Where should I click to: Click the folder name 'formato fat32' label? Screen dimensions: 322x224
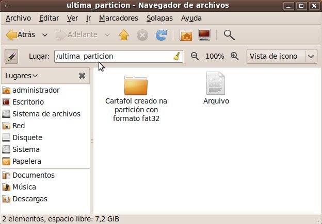click(136, 118)
